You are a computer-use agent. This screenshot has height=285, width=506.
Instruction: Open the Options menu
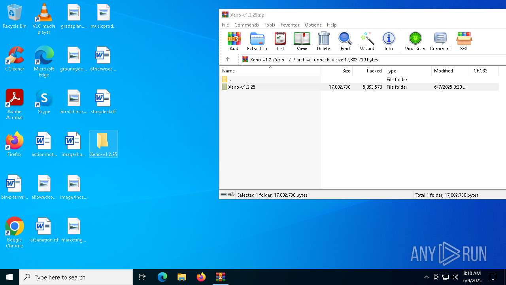(x=313, y=25)
